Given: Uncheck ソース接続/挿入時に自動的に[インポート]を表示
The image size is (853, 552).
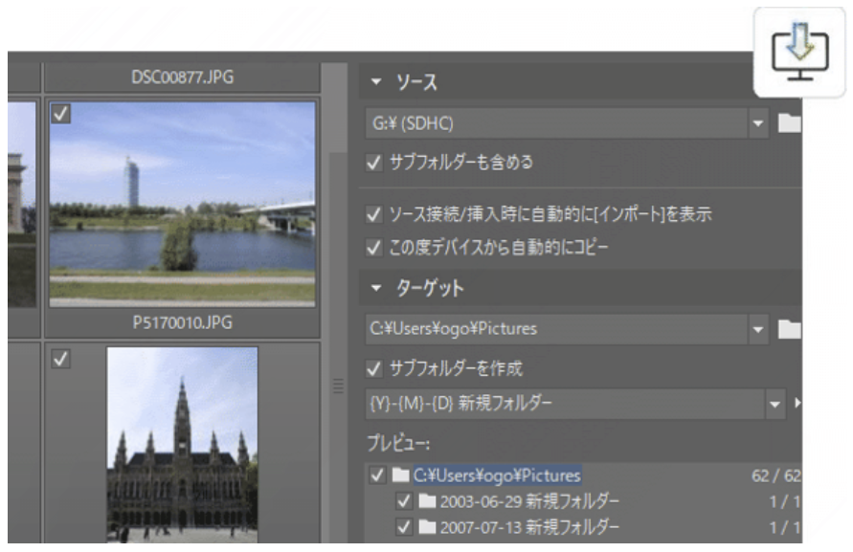Looking at the screenshot, I should (x=373, y=214).
